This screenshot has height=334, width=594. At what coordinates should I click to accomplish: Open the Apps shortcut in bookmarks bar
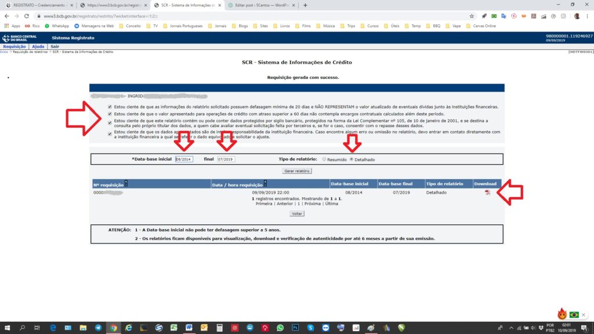(x=12, y=26)
